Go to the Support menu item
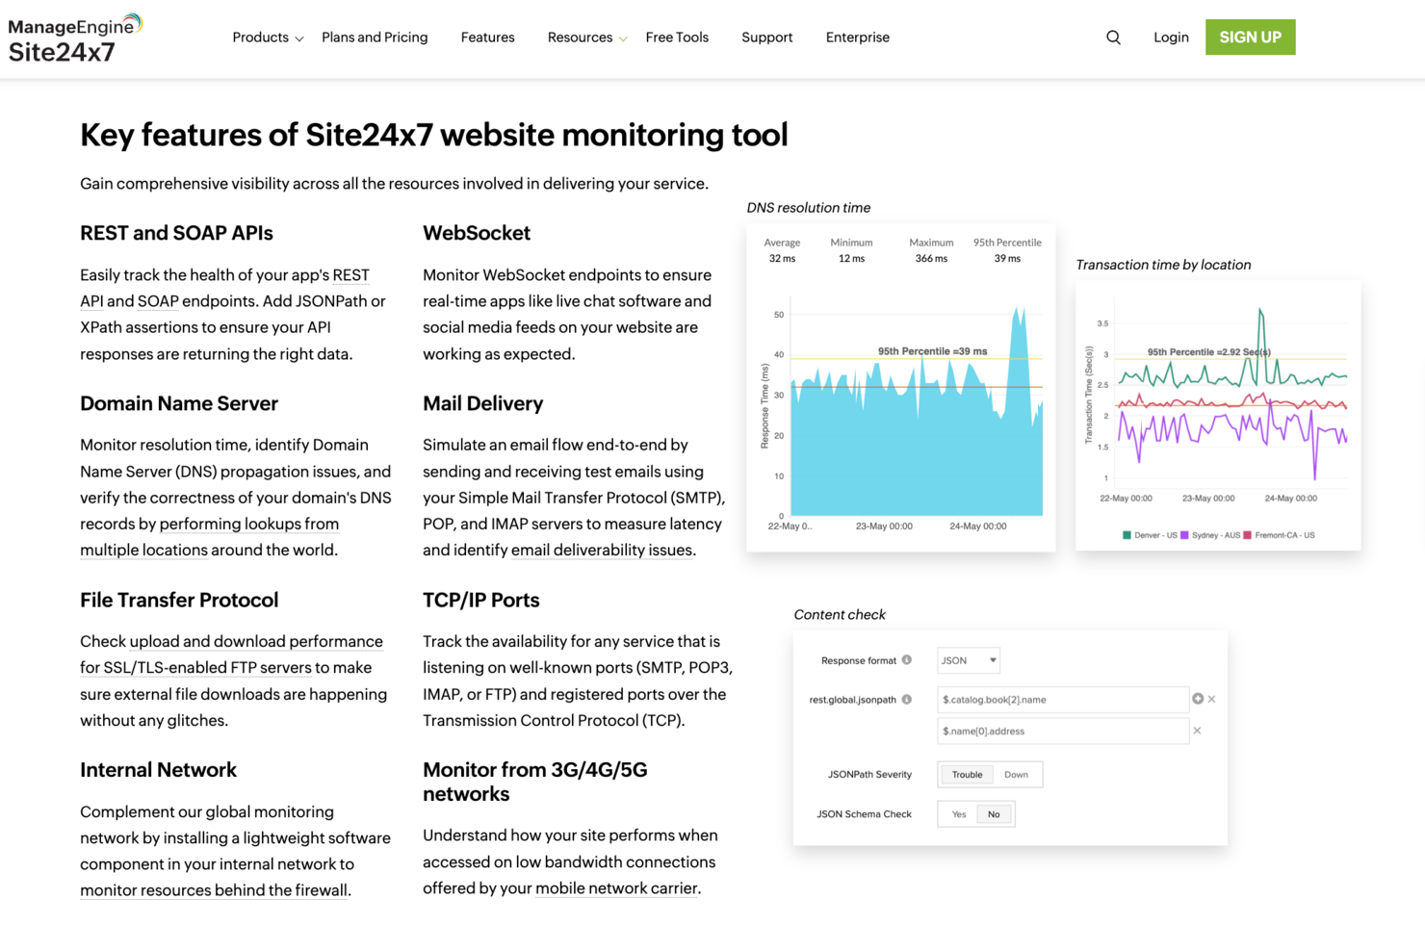This screenshot has height=950, width=1425. [x=766, y=37]
